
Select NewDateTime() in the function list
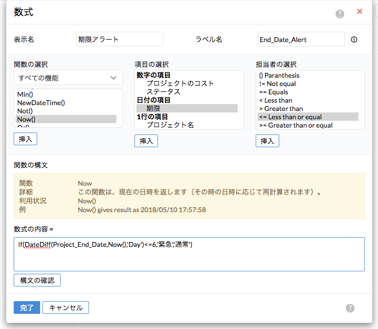(x=41, y=103)
